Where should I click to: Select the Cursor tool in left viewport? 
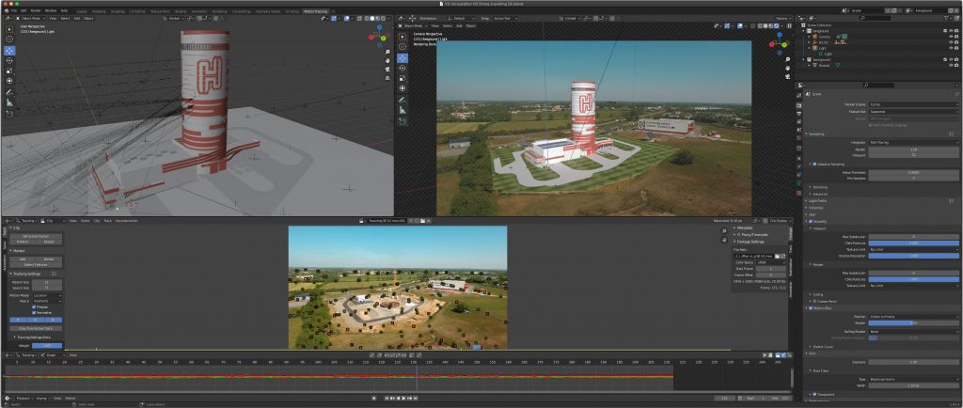(x=9, y=39)
